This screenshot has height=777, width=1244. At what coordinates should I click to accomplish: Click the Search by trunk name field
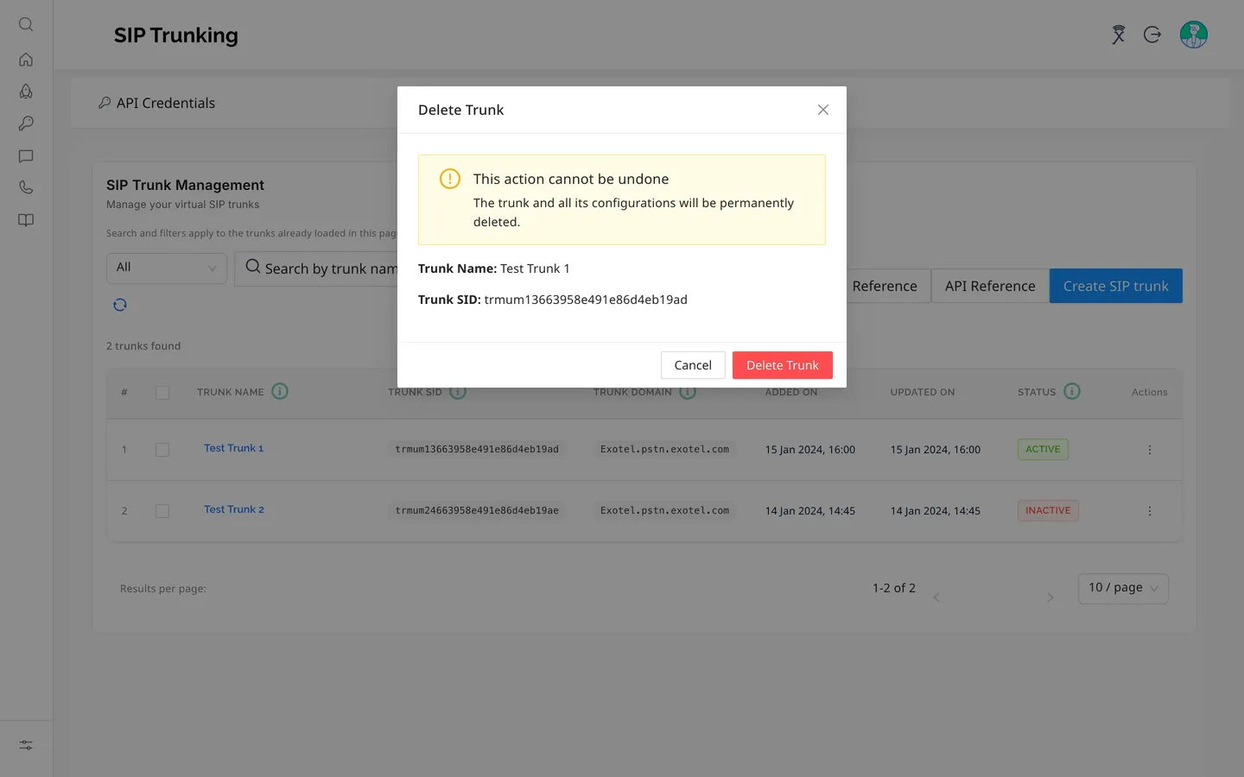click(316, 268)
